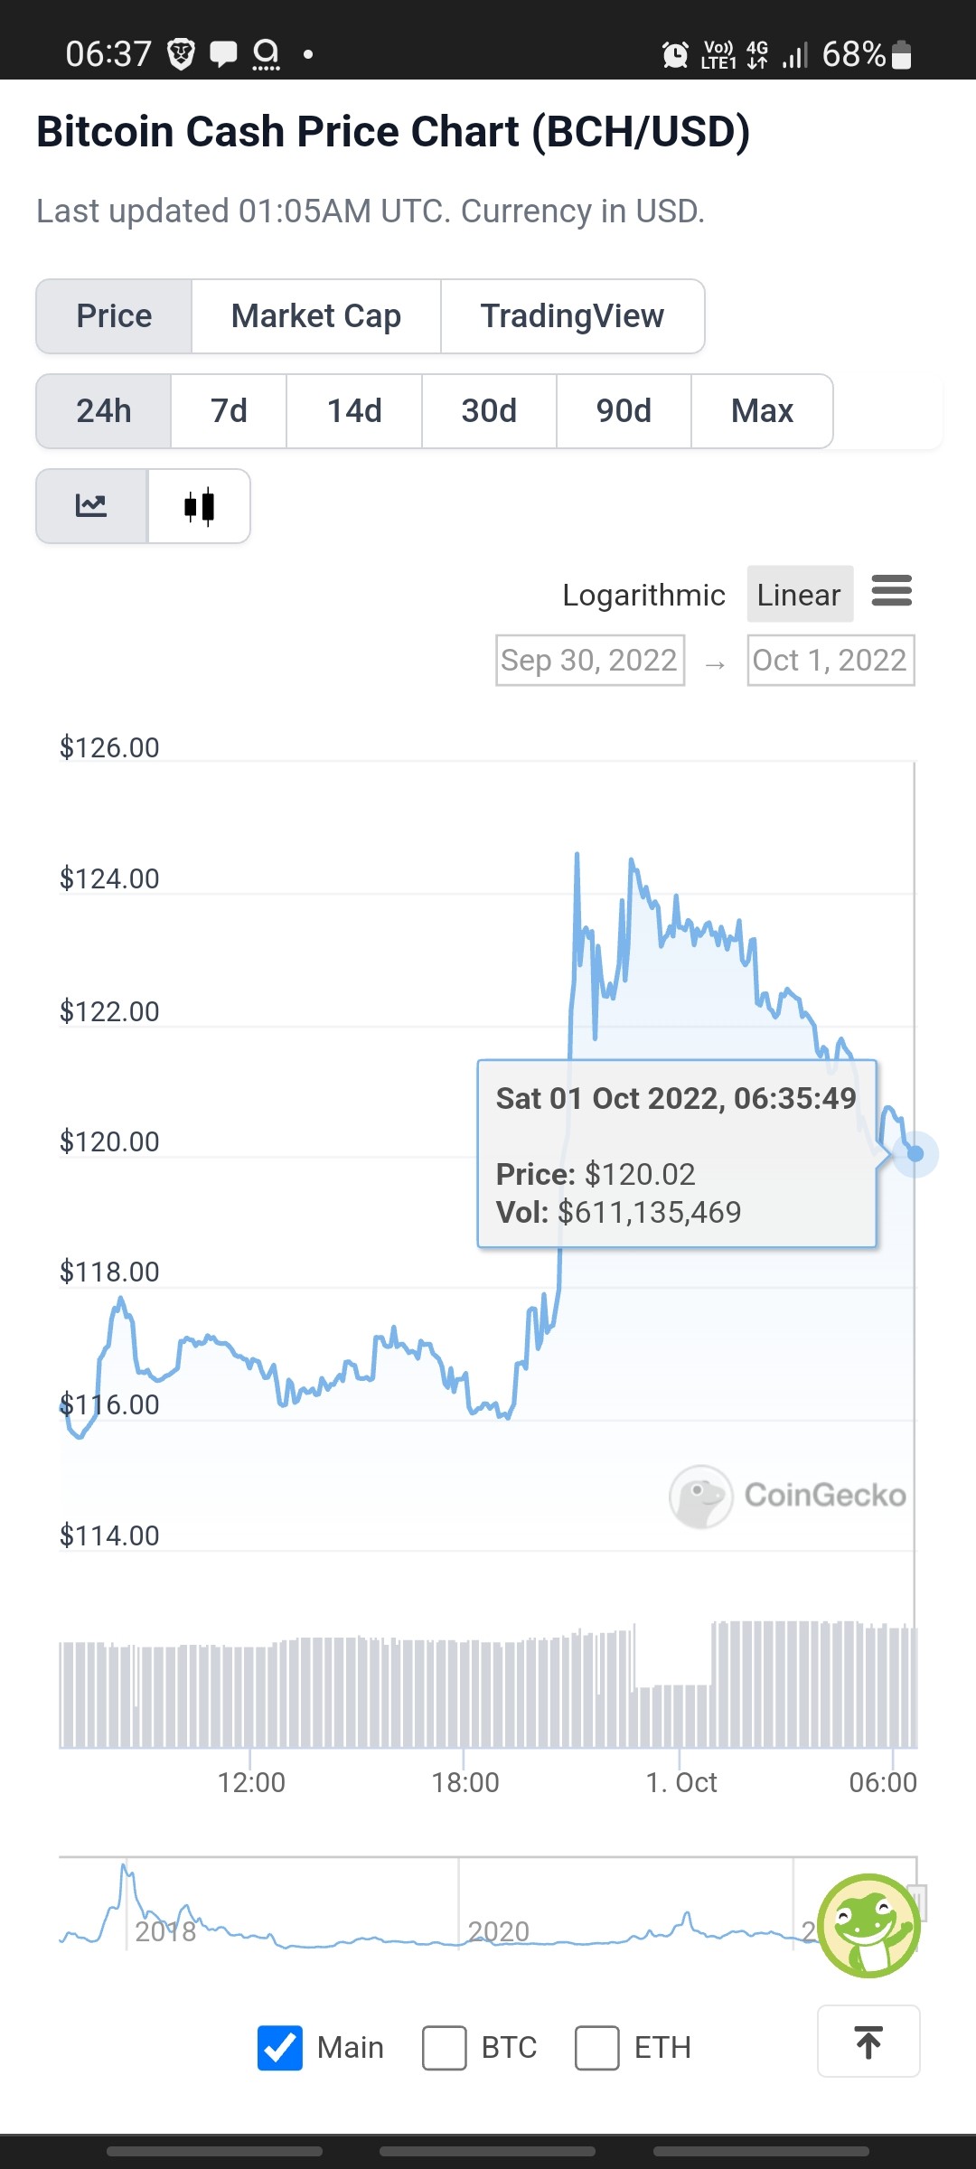Tap the Brave lion notification icon
Screen dimensions: 976x2169
tap(182, 54)
